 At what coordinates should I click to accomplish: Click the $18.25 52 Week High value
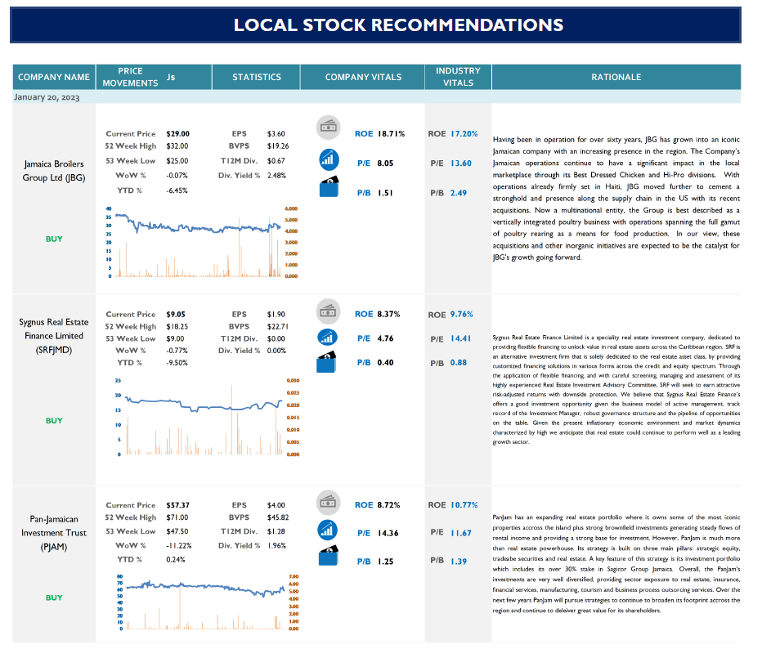177,326
